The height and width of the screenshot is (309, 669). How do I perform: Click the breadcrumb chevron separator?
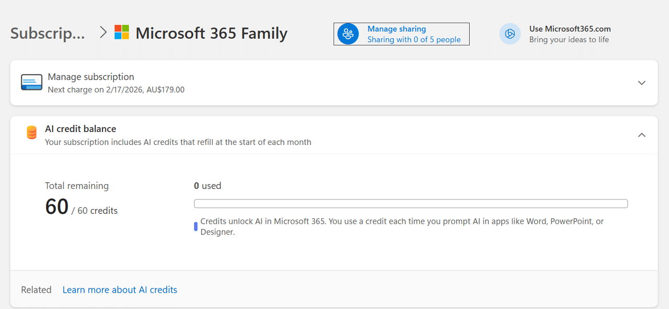[x=103, y=33]
